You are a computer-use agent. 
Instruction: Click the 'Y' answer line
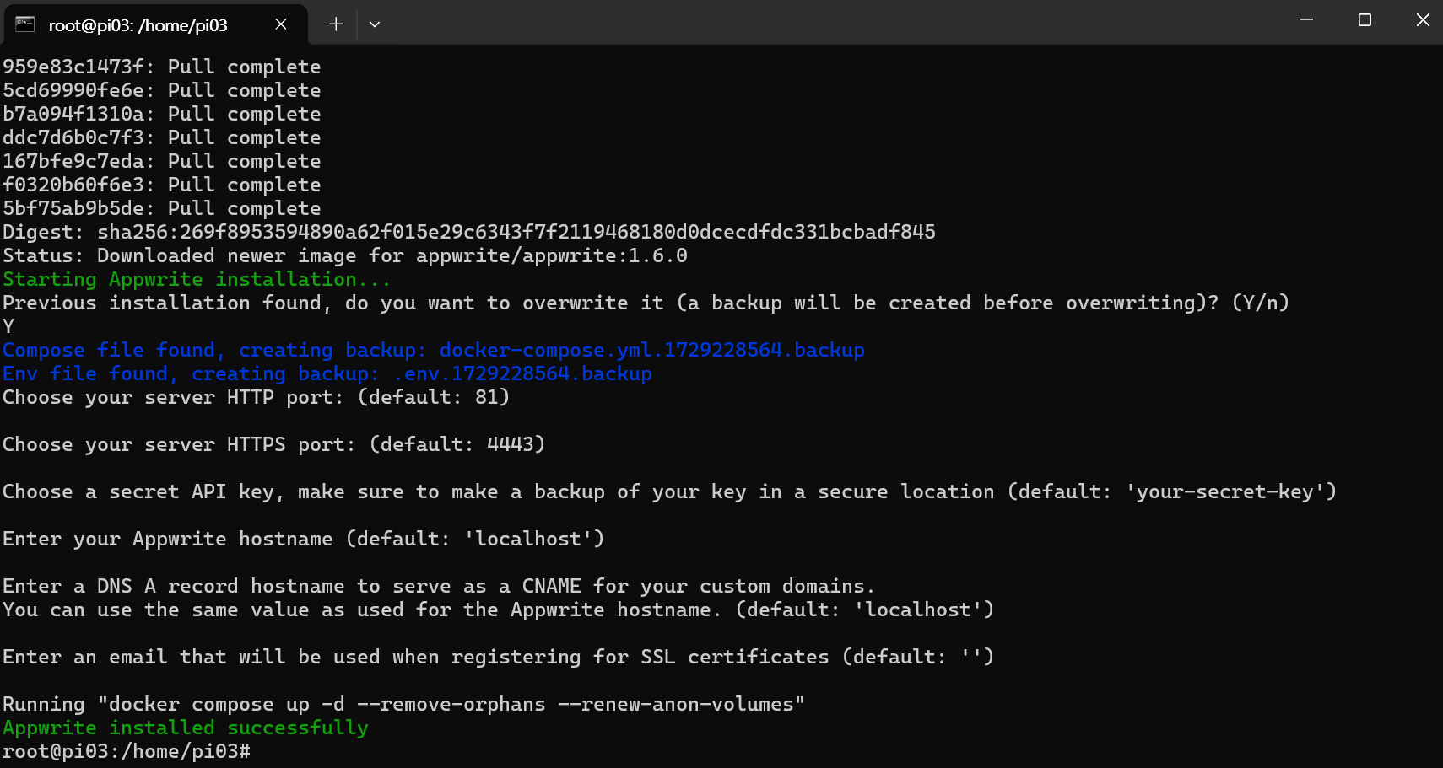point(8,326)
